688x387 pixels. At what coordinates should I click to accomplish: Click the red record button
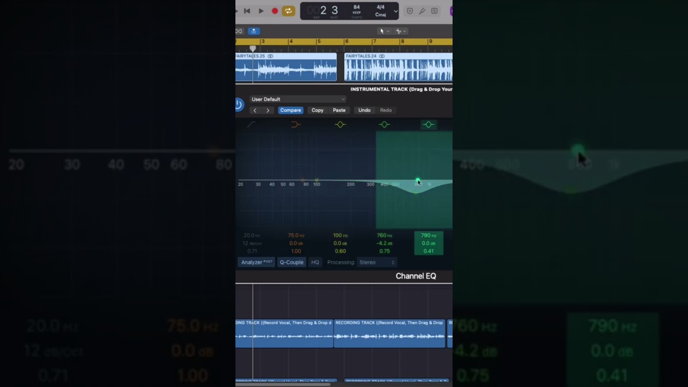click(275, 11)
